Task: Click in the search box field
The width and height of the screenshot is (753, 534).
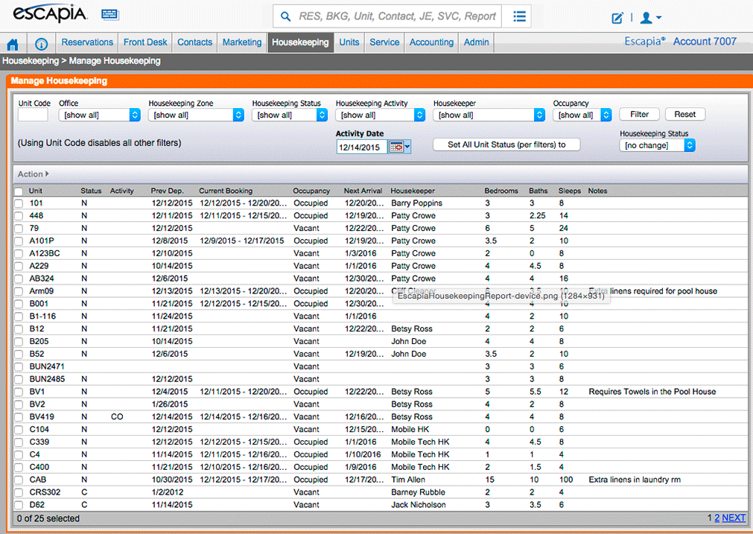Action: (x=398, y=16)
